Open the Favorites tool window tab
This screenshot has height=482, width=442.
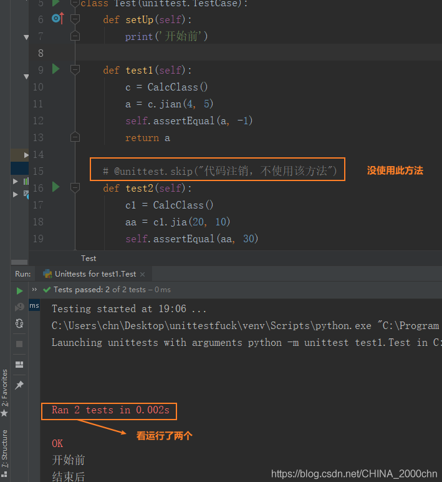(4, 388)
